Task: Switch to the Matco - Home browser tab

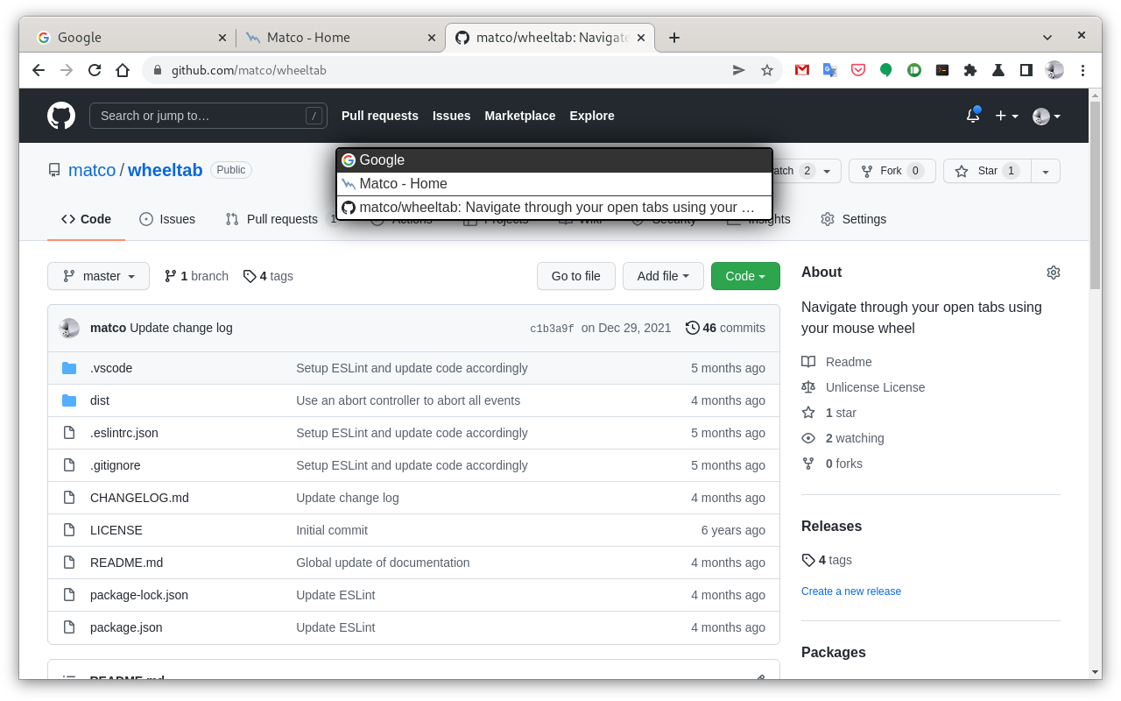Action: 341,38
